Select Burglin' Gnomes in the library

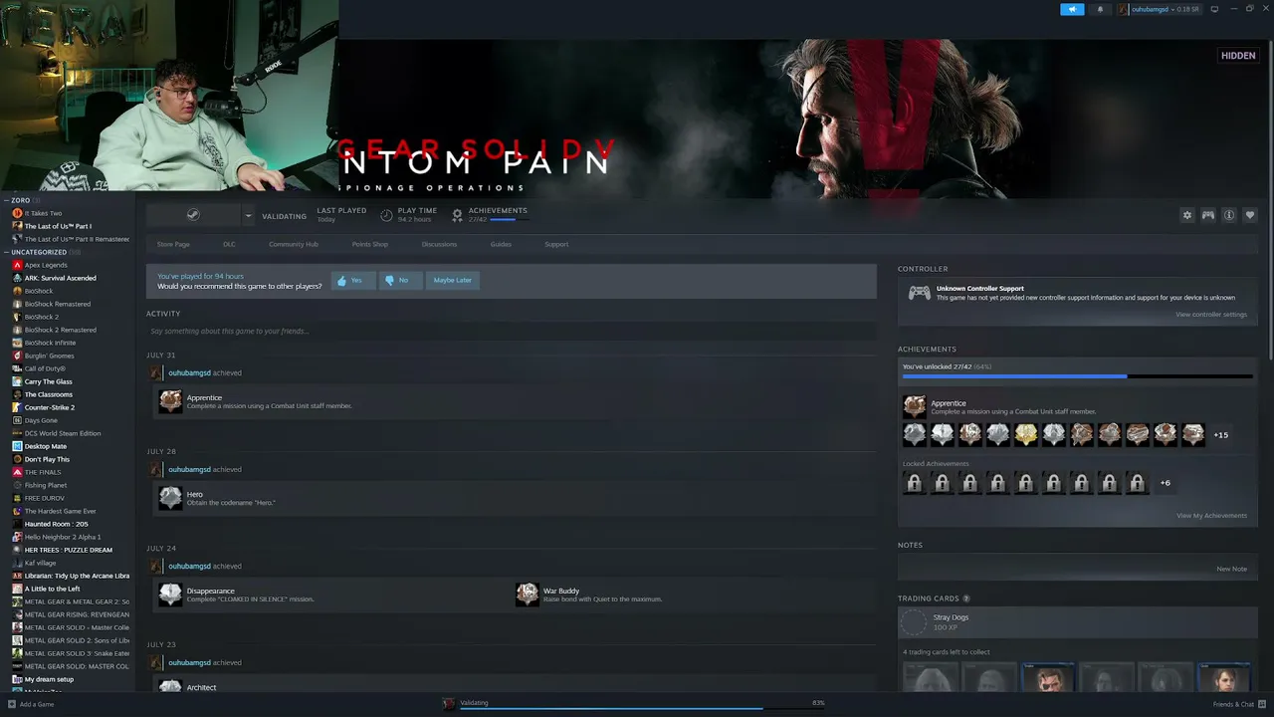click(x=49, y=356)
